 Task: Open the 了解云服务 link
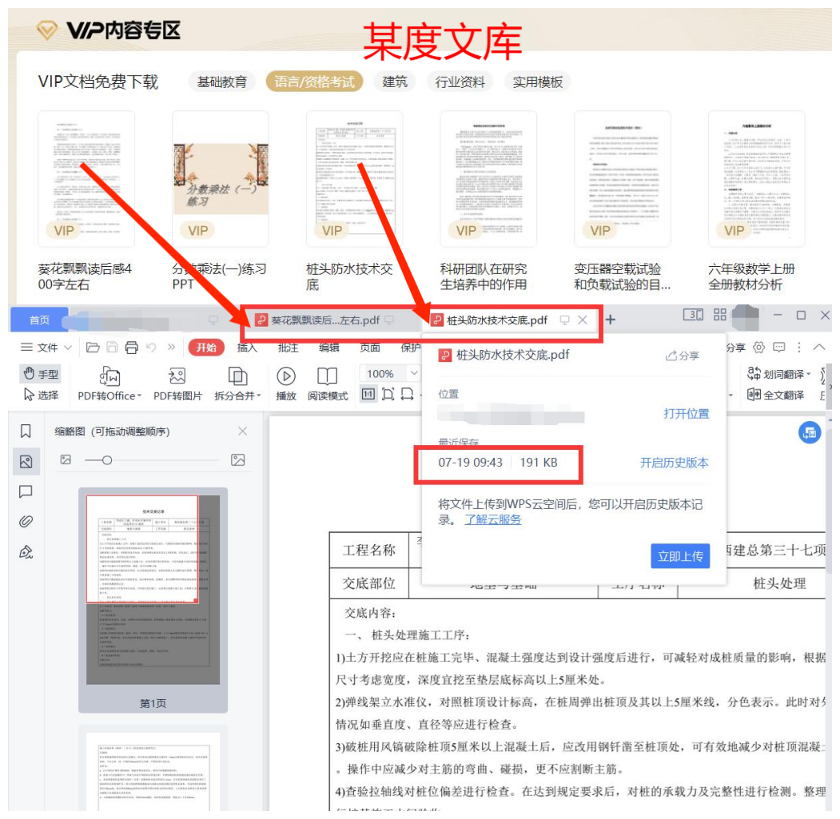(493, 519)
